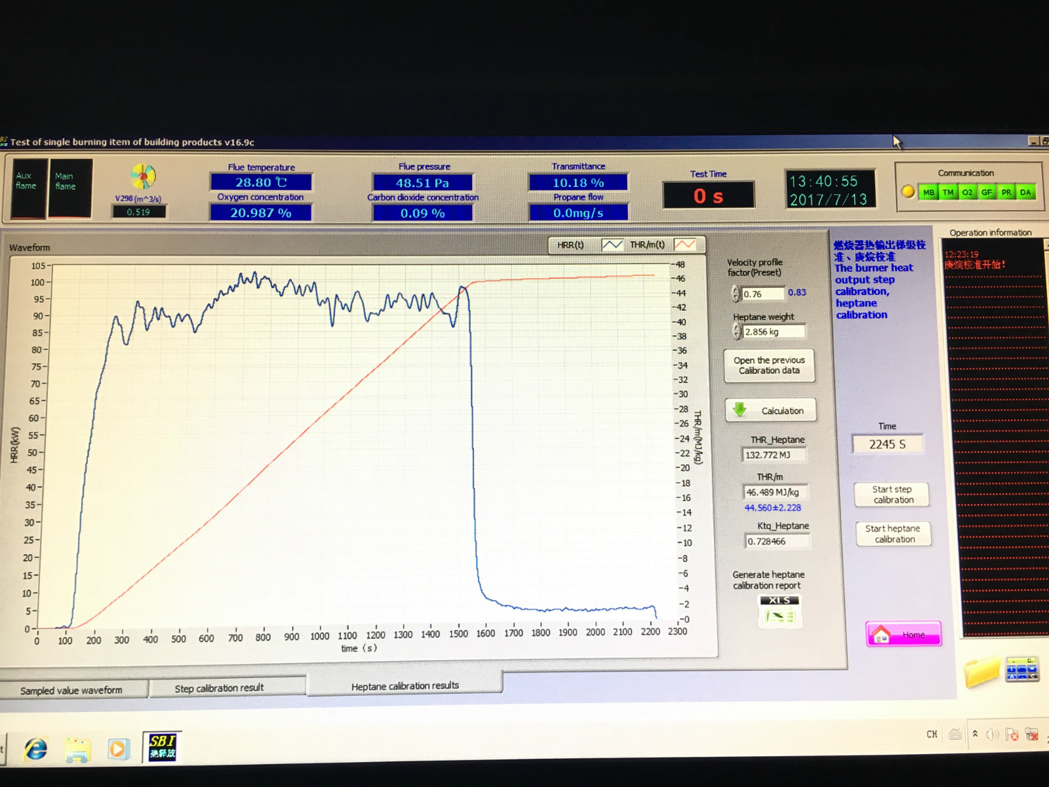
Task: Open the calculator icon beside the folder
Action: pos(1021,669)
